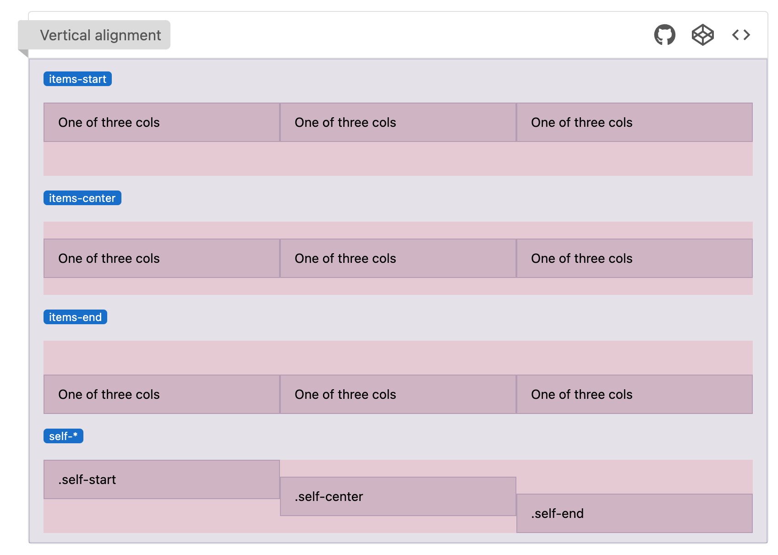Click last column in items-center row
The image size is (778, 555).
pyautogui.click(x=634, y=258)
